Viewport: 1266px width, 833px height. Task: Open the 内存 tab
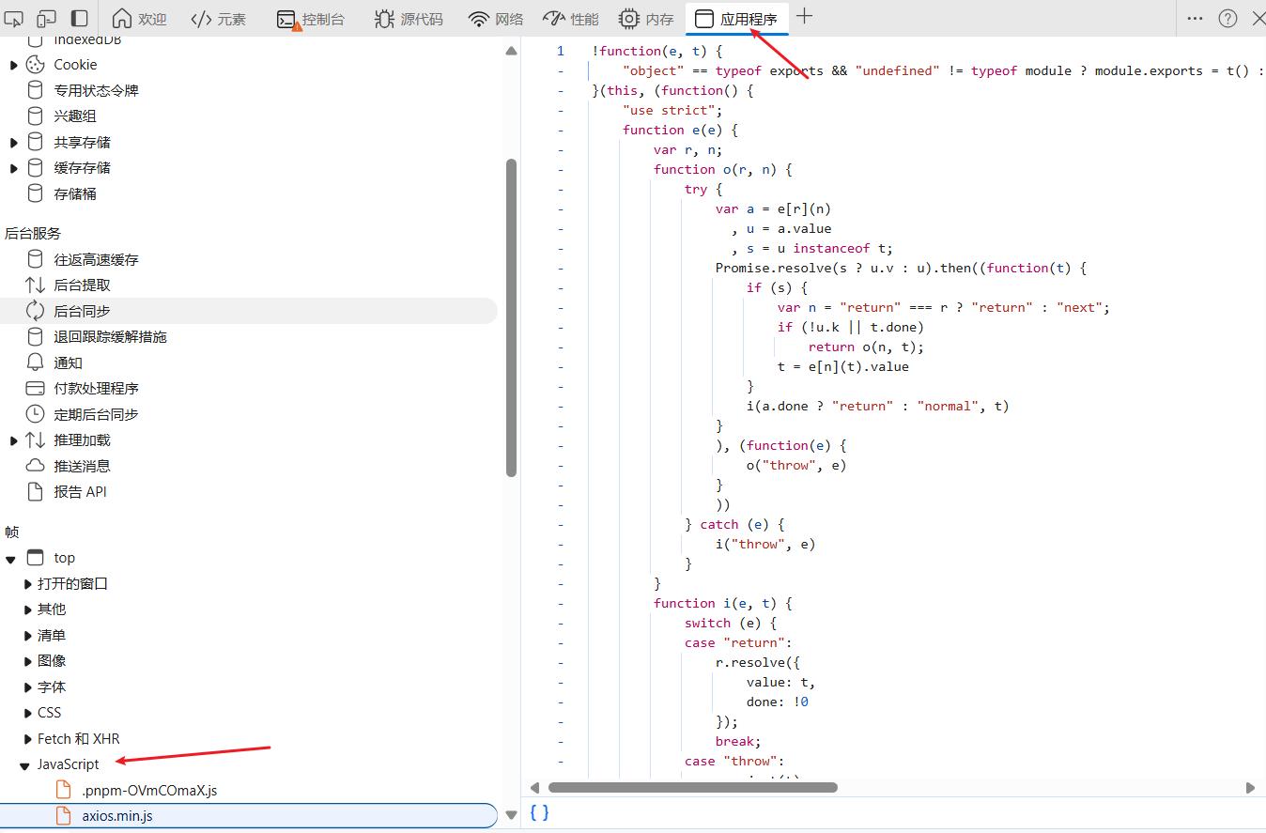click(646, 19)
